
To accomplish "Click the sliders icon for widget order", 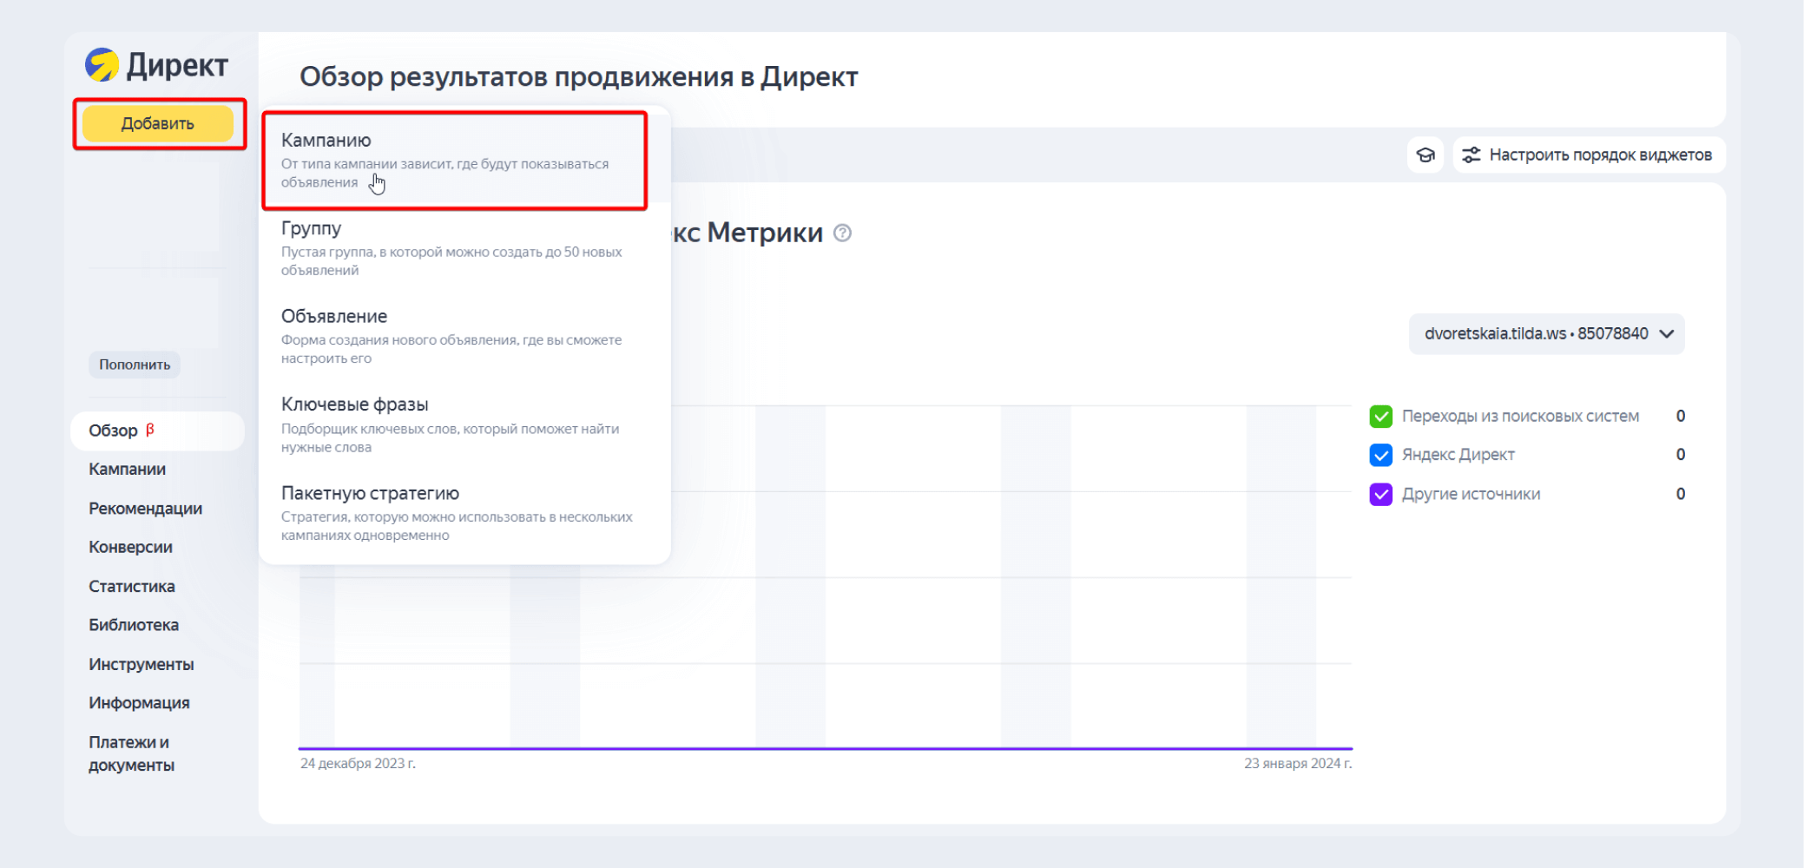I will tap(1472, 155).
